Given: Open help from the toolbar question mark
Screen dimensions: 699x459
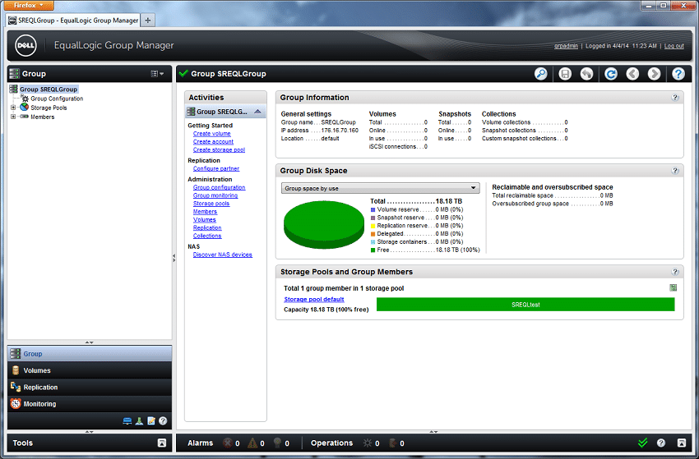Looking at the screenshot, I should (x=678, y=74).
